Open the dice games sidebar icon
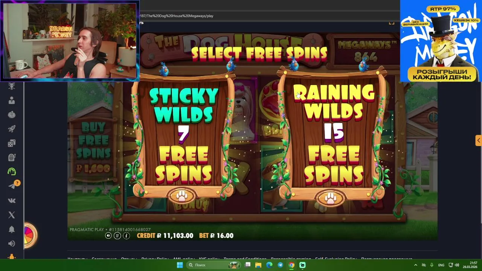 tap(12, 143)
